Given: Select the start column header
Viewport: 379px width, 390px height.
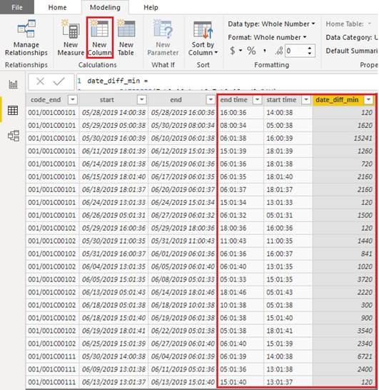Looking at the screenshot, I should pos(107,100).
